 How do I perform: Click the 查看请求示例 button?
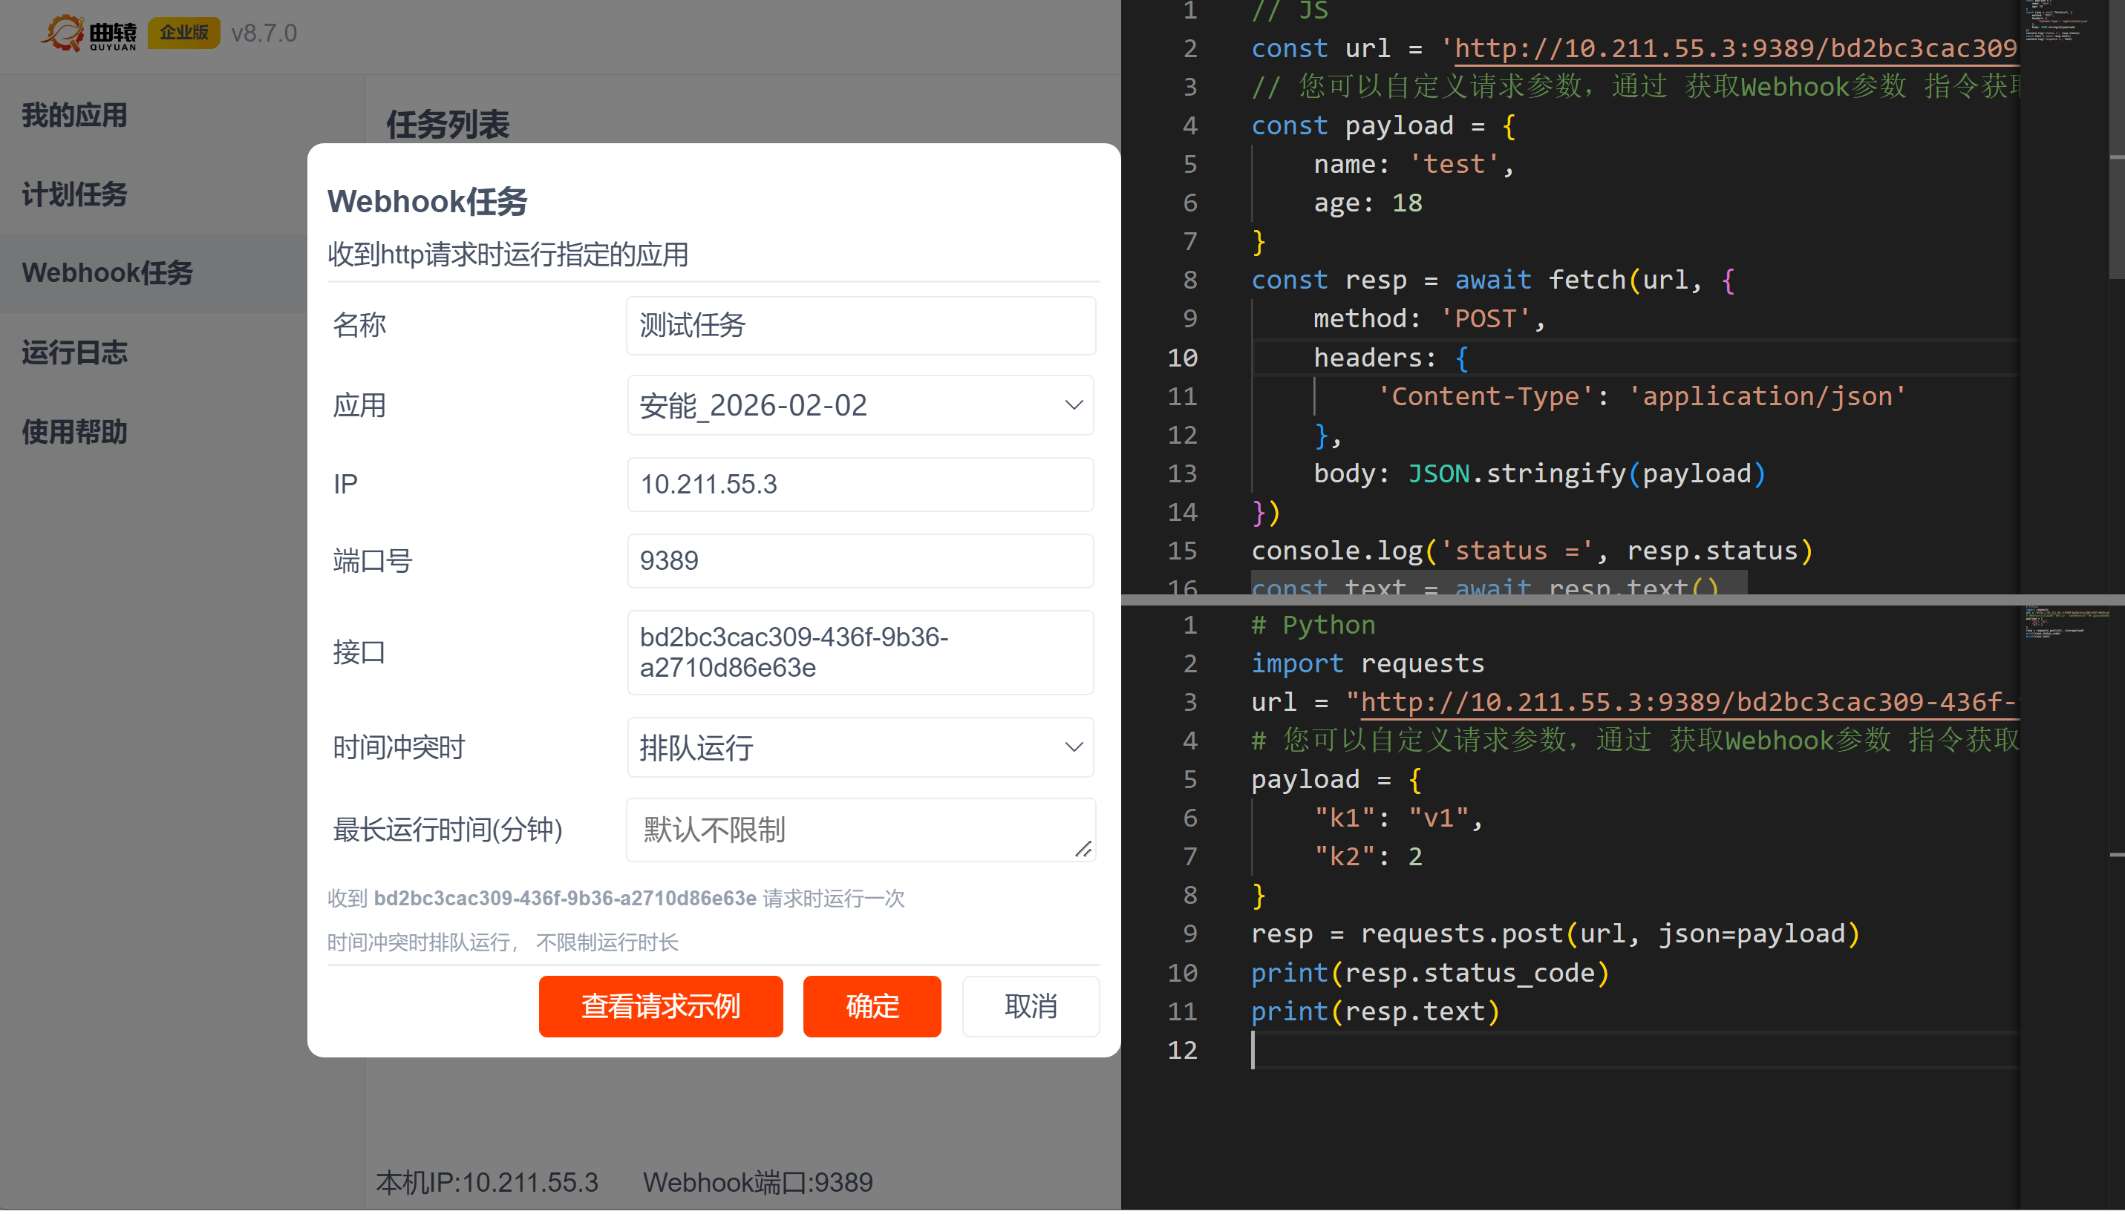pyautogui.click(x=660, y=1006)
